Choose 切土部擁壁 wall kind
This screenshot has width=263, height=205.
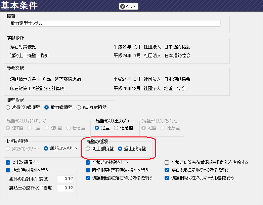click(x=88, y=148)
